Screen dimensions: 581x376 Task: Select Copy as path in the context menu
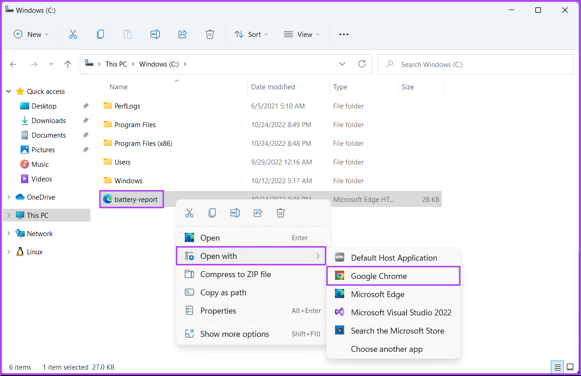tap(223, 293)
